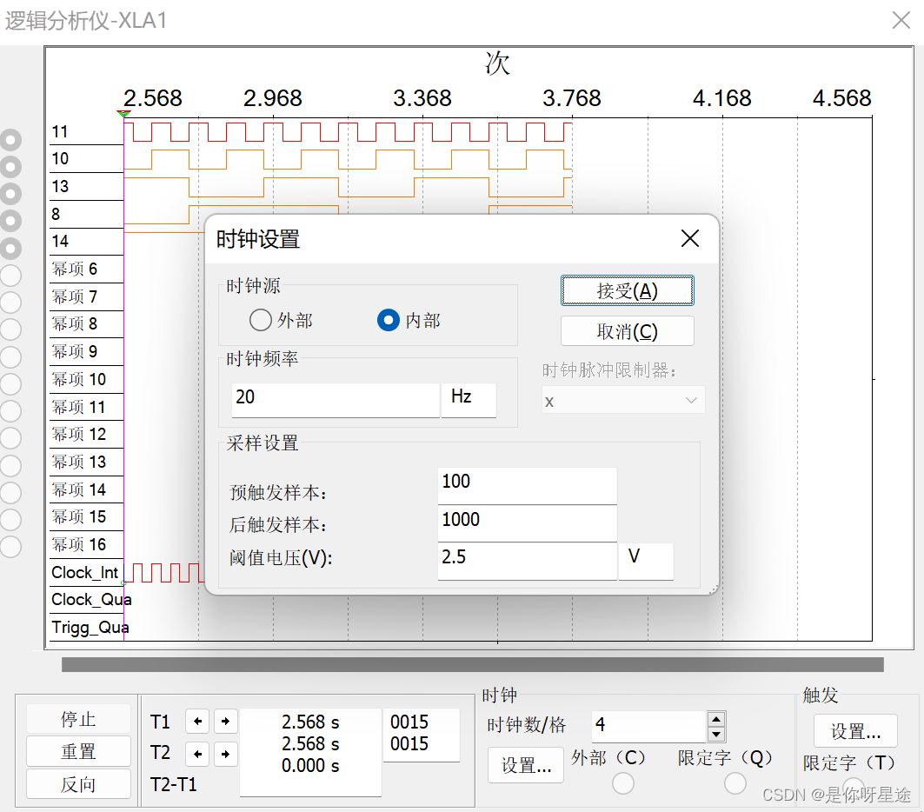Click channel terminal for signal 10
Image resolution: width=924 pixels, height=812 pixels.
point(10,167)
